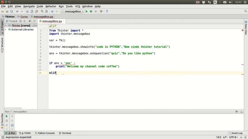Open Run panel gear settings
The height and width of the screenshot is (139, 248).
point(237,112)
